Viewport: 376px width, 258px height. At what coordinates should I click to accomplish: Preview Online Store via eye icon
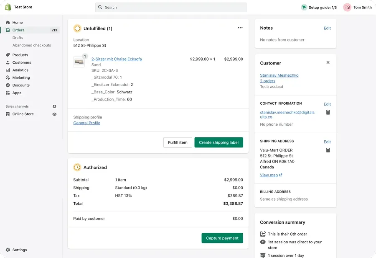click(54, 114)
